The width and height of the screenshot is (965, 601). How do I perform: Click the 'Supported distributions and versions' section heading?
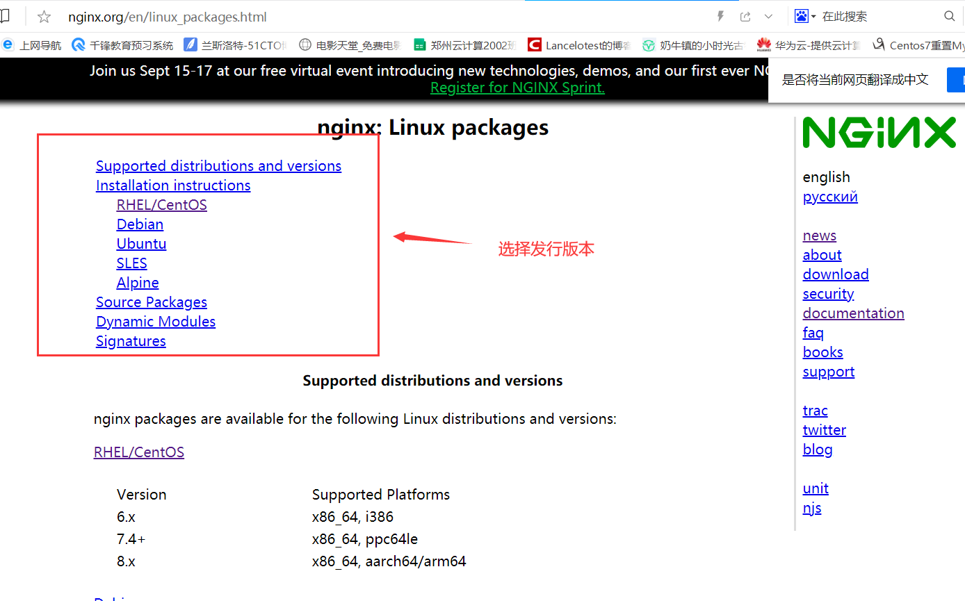pos(432,381)
